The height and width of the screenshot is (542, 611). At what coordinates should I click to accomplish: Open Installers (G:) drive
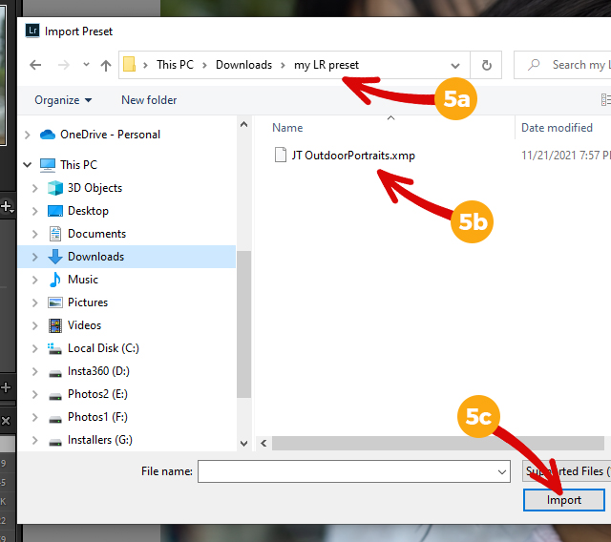tap(100, 441)
